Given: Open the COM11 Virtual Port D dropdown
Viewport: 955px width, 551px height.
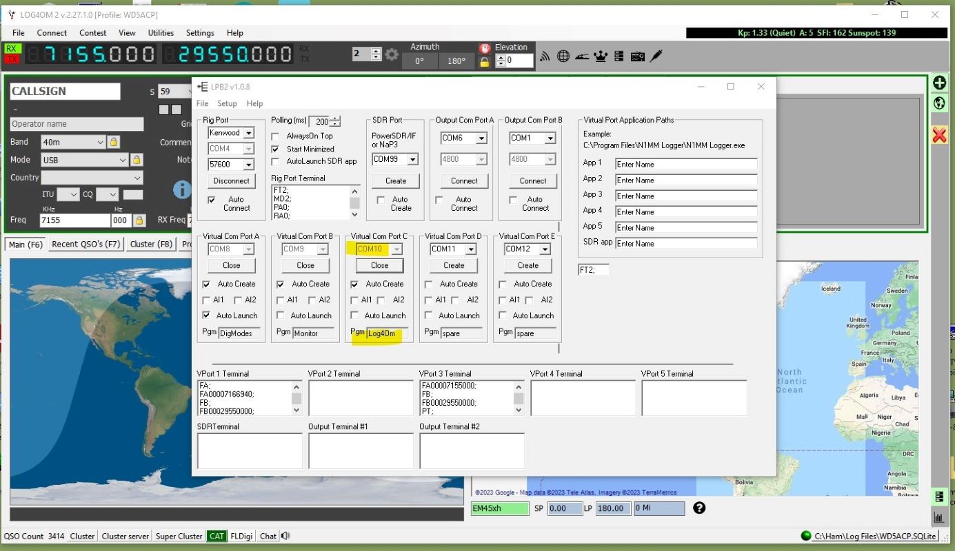Looking at the screenshot, I should [x=471, y=249].
